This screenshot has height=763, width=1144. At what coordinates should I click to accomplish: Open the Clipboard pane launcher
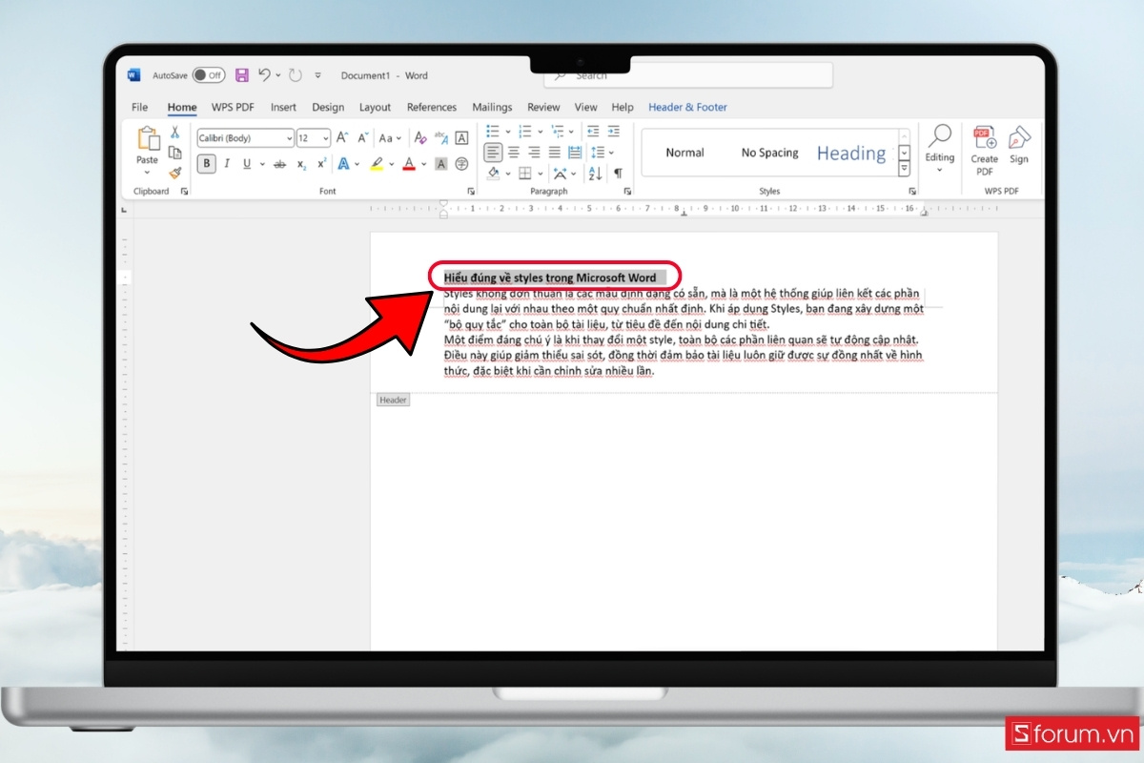(184, 192)
